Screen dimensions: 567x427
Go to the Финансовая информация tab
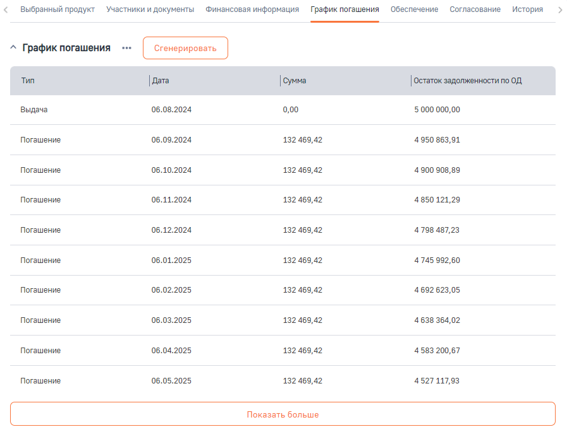pyautogui.click(x=252, y=9)
